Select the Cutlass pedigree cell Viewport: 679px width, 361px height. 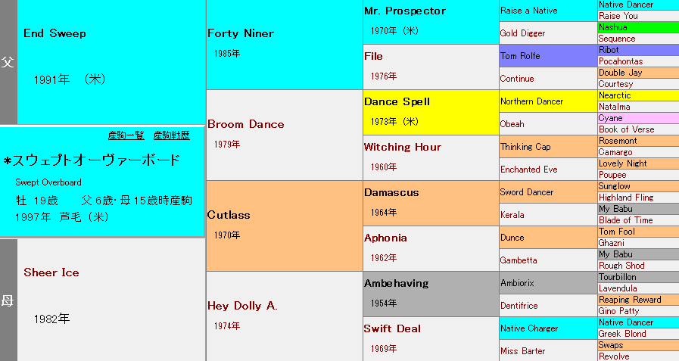(x=284, y=226)
